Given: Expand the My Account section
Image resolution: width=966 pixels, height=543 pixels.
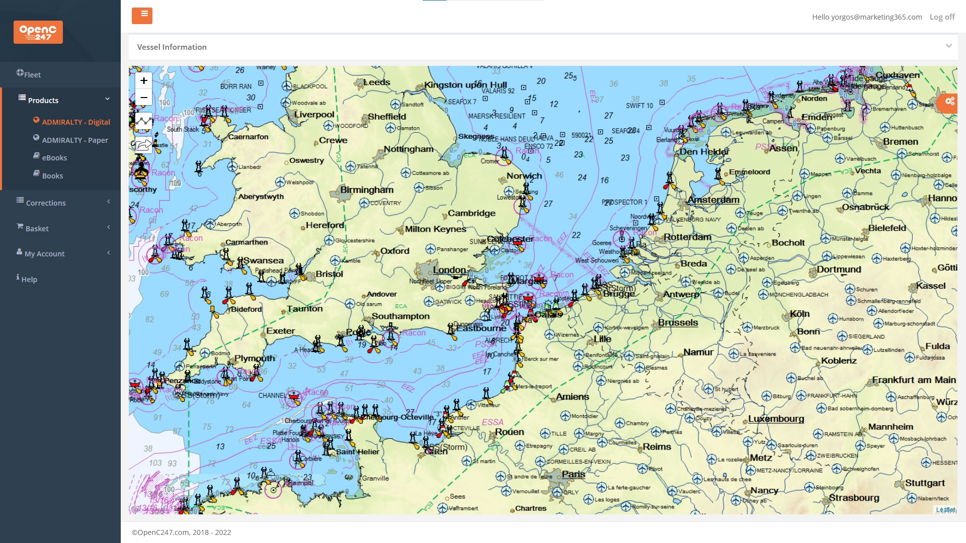Looking at the screenshot, I should pyautogui.click(x=109, y=252).
